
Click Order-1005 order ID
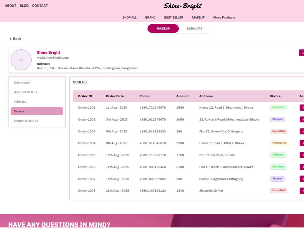tap(87, 155)
